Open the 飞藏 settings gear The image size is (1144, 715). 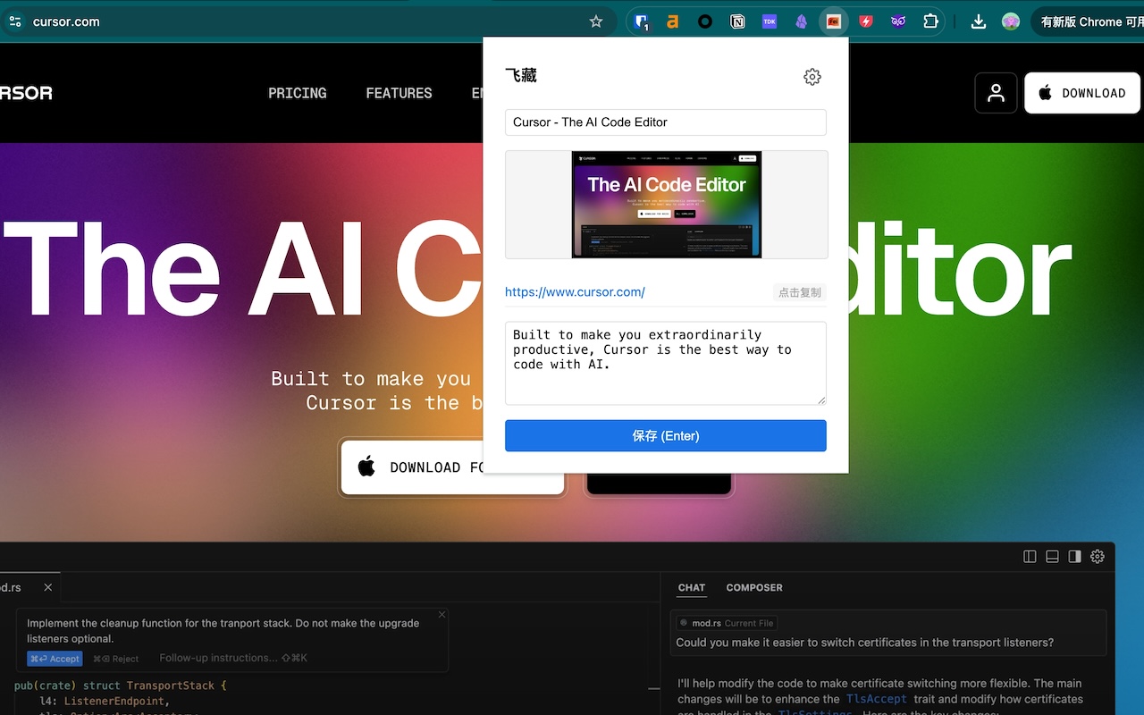(x=812, y=77)
